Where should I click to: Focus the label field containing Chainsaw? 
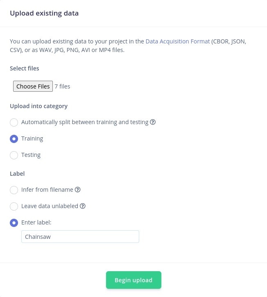click(80, 237)
